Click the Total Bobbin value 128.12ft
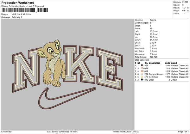190x134 pixels. (154, 57)
